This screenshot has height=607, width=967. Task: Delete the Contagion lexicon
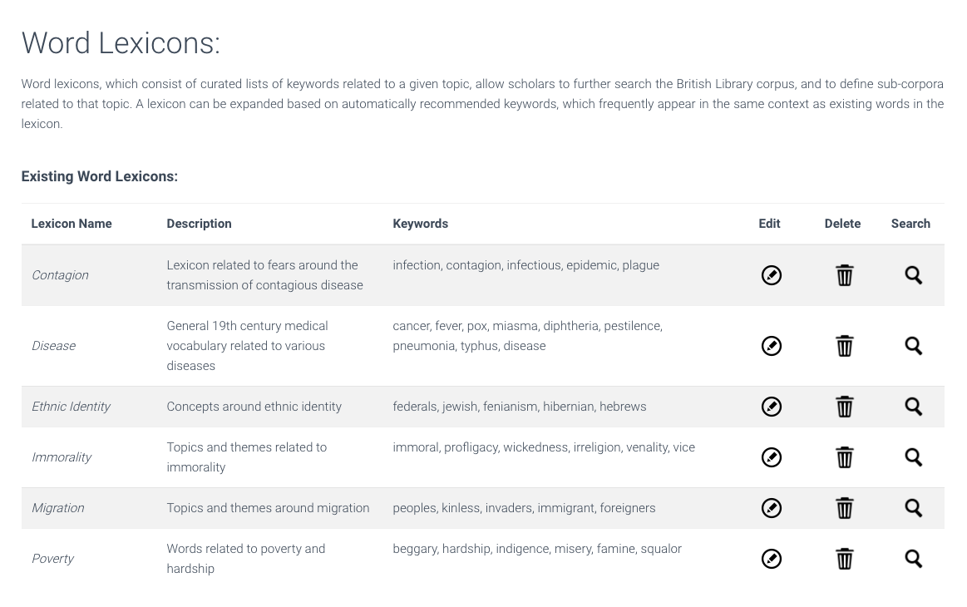pyautogui.click(x=844, y=275)
